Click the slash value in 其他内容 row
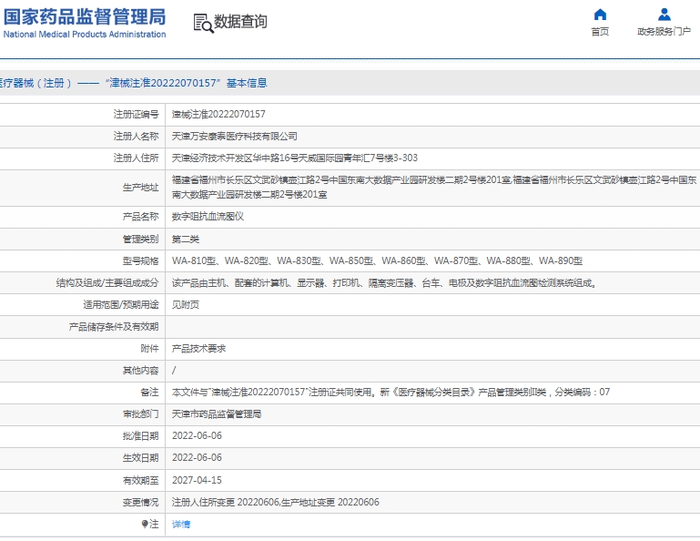The image size is (700, 541). (x=174, y=371)
